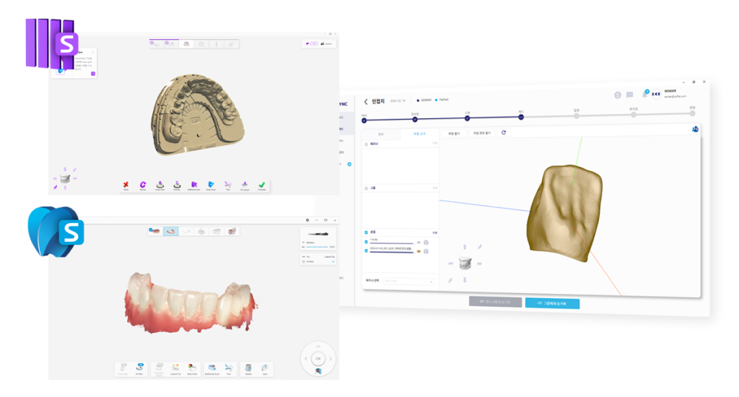Image resolution: width=739 pixels, height=397 pixels.
Task: Go back with the chevron beside 인접치
Action: (x=366, y=102)
